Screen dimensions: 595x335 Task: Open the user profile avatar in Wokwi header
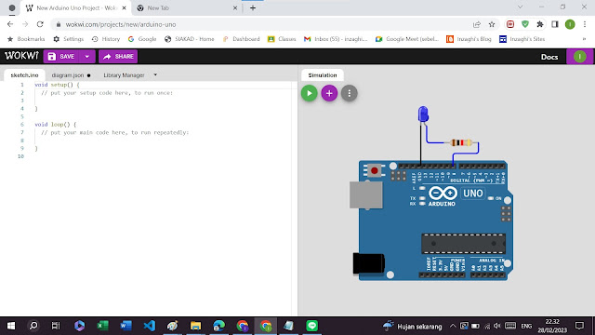click(x=579, y=57)
